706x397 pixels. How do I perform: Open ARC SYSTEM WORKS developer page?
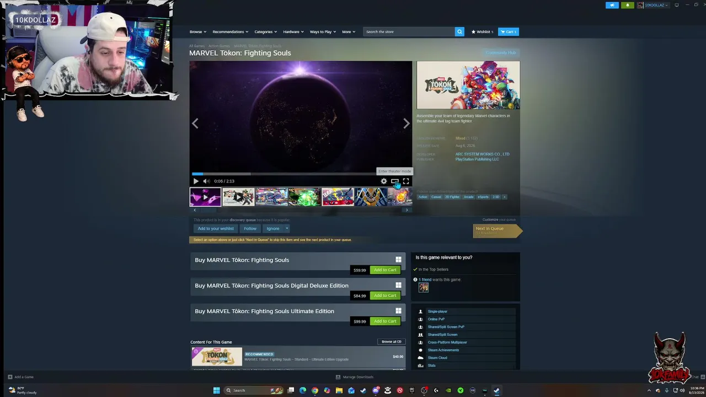483,154
